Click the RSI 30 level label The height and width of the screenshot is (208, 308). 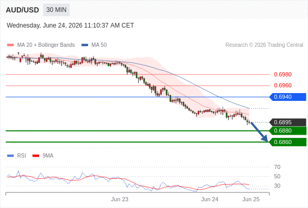(277, 186)
